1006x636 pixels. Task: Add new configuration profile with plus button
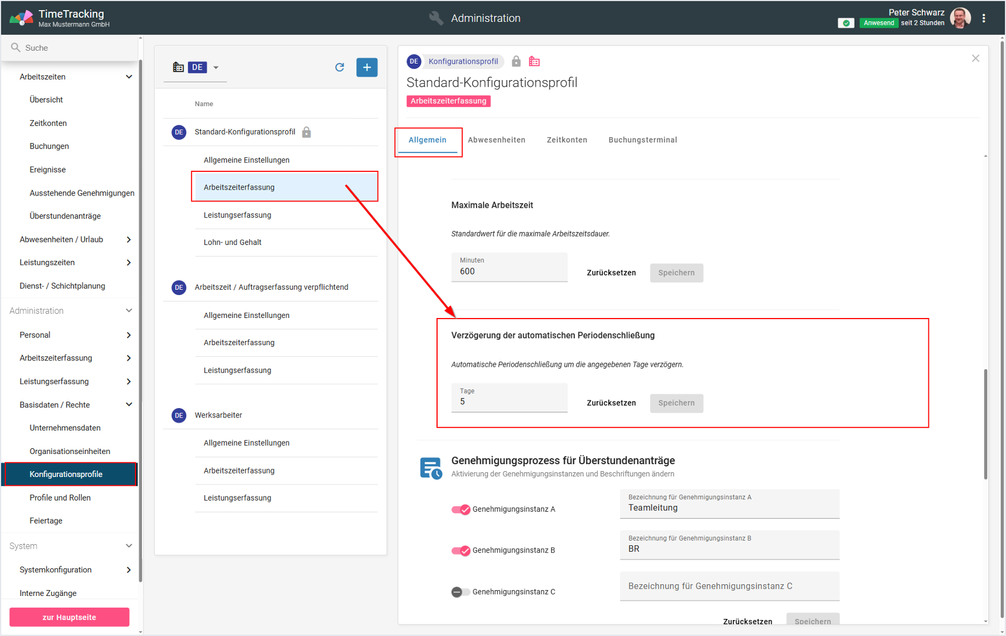366,67
